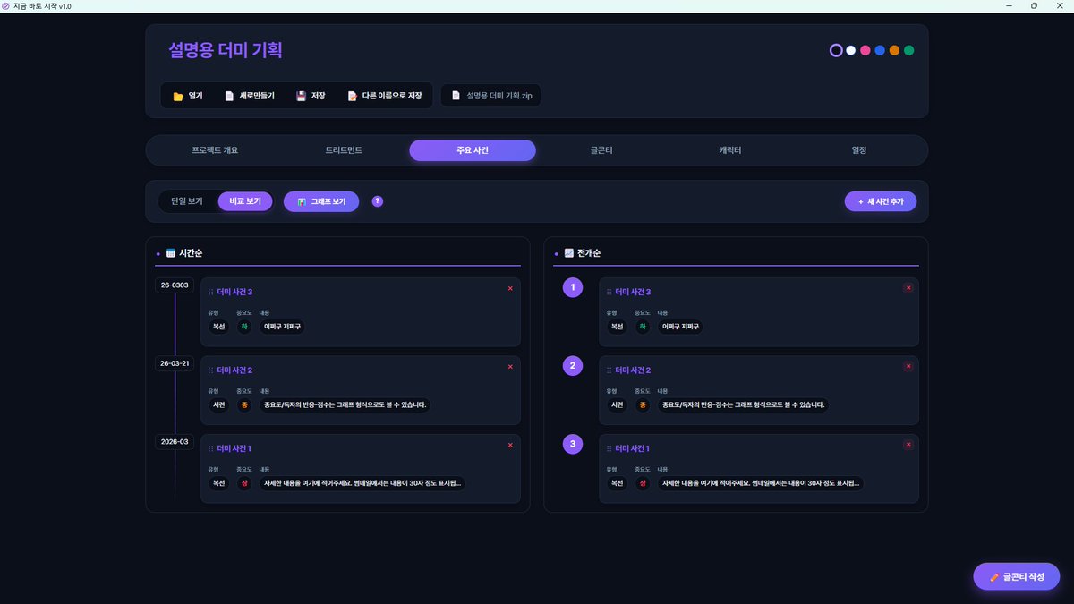Delete 더미 사건 1 in the 전개순 panel
Viewport: 1074px width, 604px height.
click(x=908, y=445)
